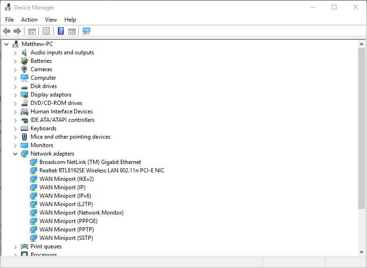Click the Cameras webcam icon
Image resolution: width=367 pixels, height=268 pixels.
pos(24,69)
